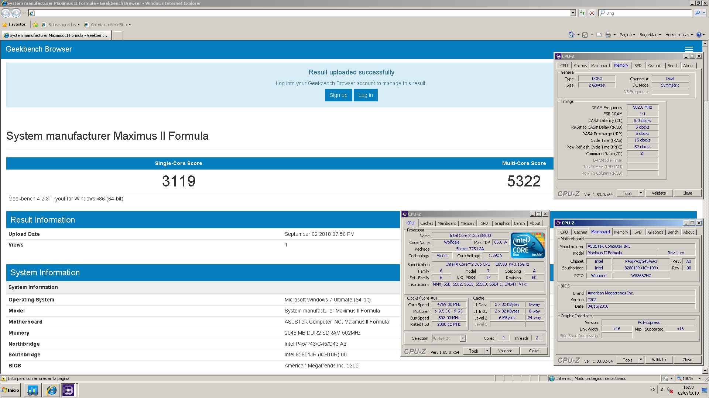
Task: Click the DRAM Frequency value 502.0 MHz
Action: point(642,107)
